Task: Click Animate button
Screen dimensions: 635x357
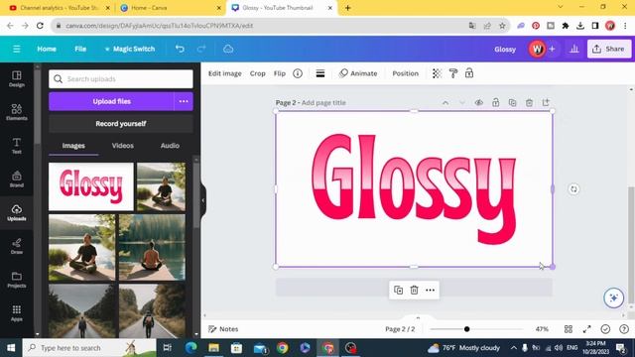Action: (358, 73)
